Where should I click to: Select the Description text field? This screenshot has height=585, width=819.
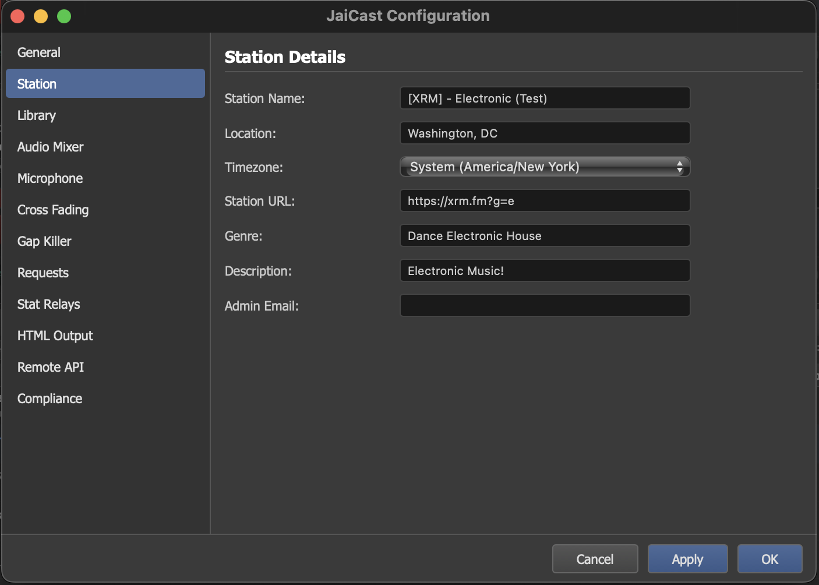545,270
